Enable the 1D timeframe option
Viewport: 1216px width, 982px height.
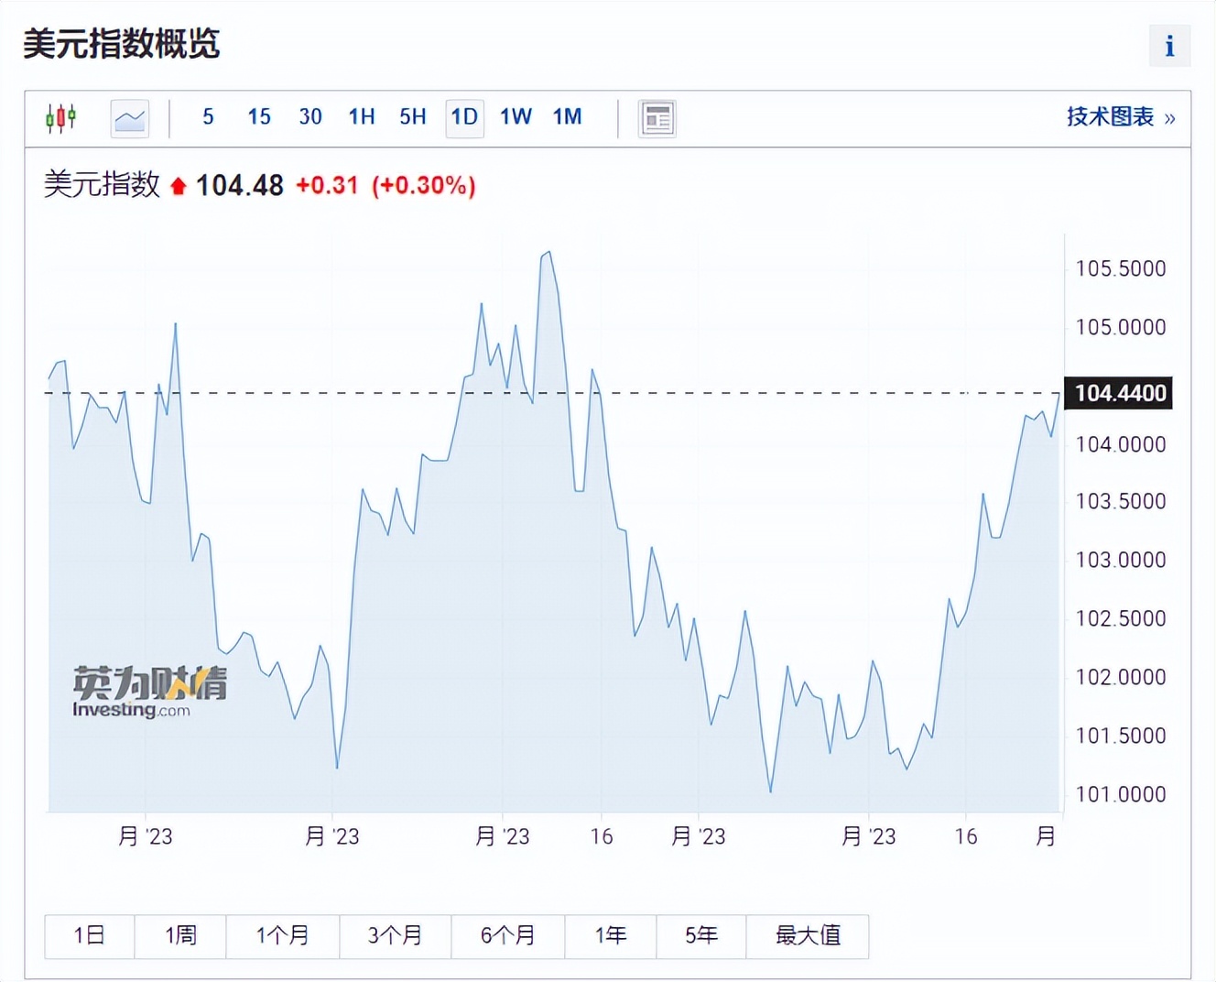[x=464, y=117]
